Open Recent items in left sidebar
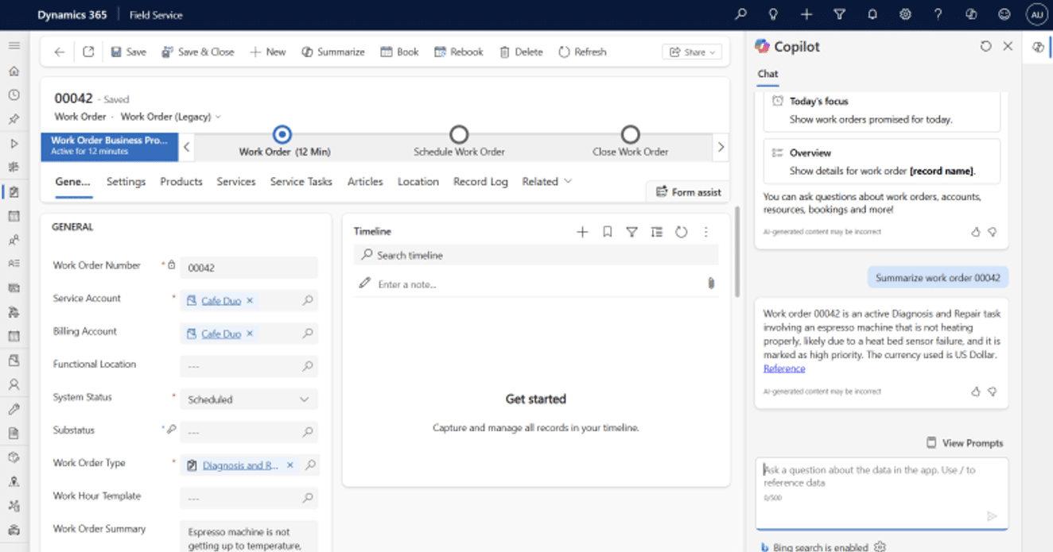The width and height of the screenshot is (1053, 552). click(14, 95)
